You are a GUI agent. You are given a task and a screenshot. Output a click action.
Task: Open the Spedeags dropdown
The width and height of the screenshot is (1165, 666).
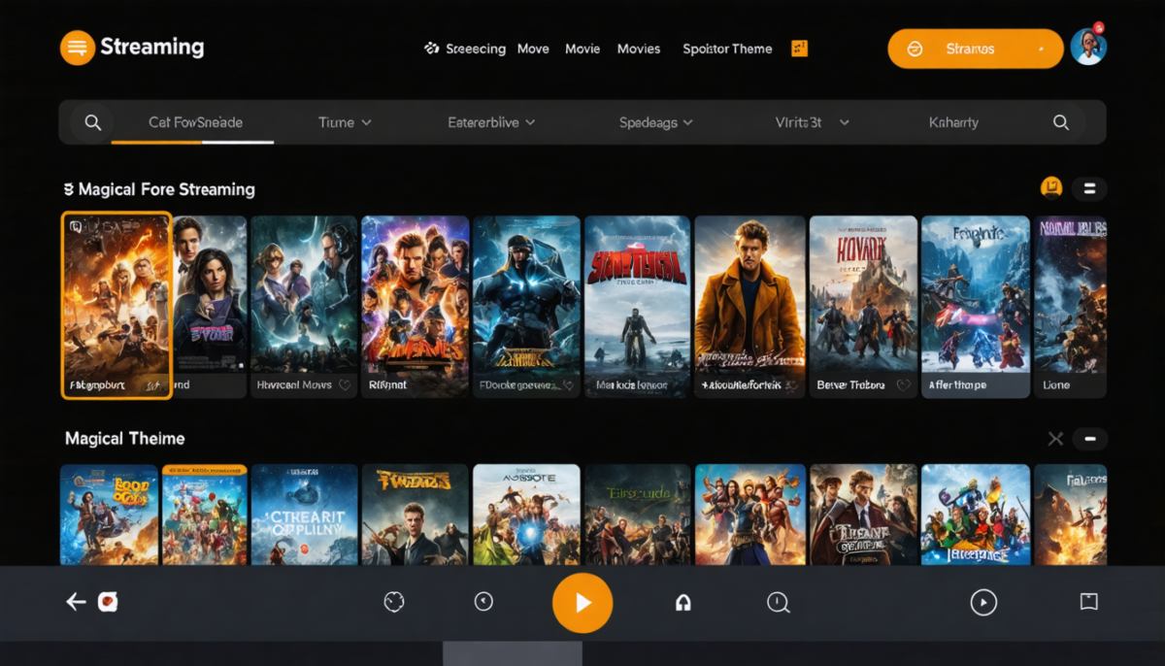[x=656, y=122]
